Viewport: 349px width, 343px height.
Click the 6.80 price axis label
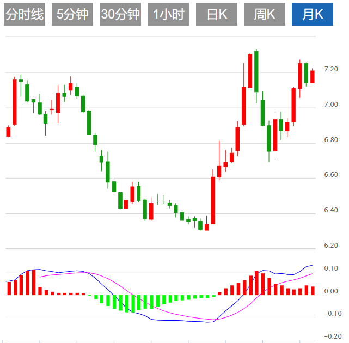330,140
